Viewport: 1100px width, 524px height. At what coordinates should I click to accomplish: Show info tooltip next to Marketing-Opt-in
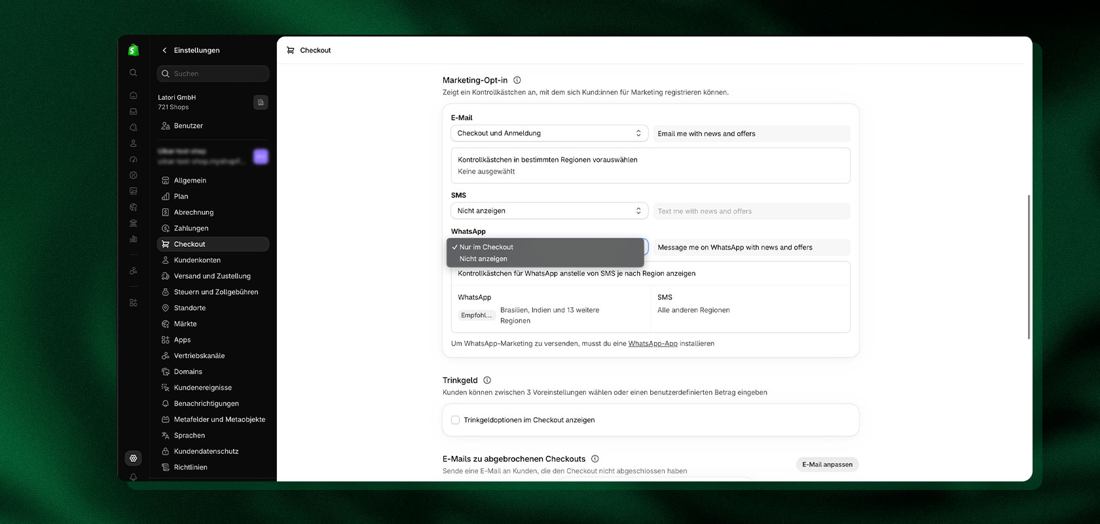click(x=517, y=80)
